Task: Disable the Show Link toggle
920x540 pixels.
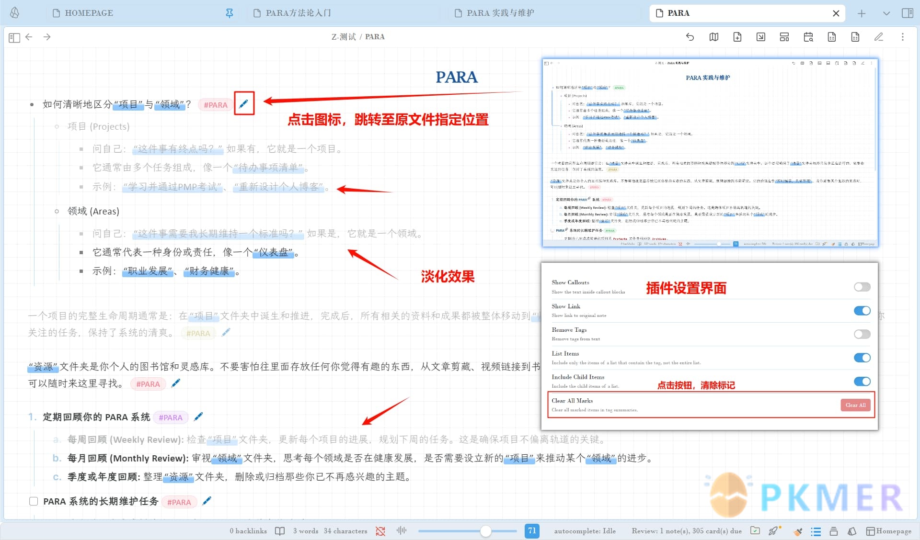Action: [x=862, y=311]
